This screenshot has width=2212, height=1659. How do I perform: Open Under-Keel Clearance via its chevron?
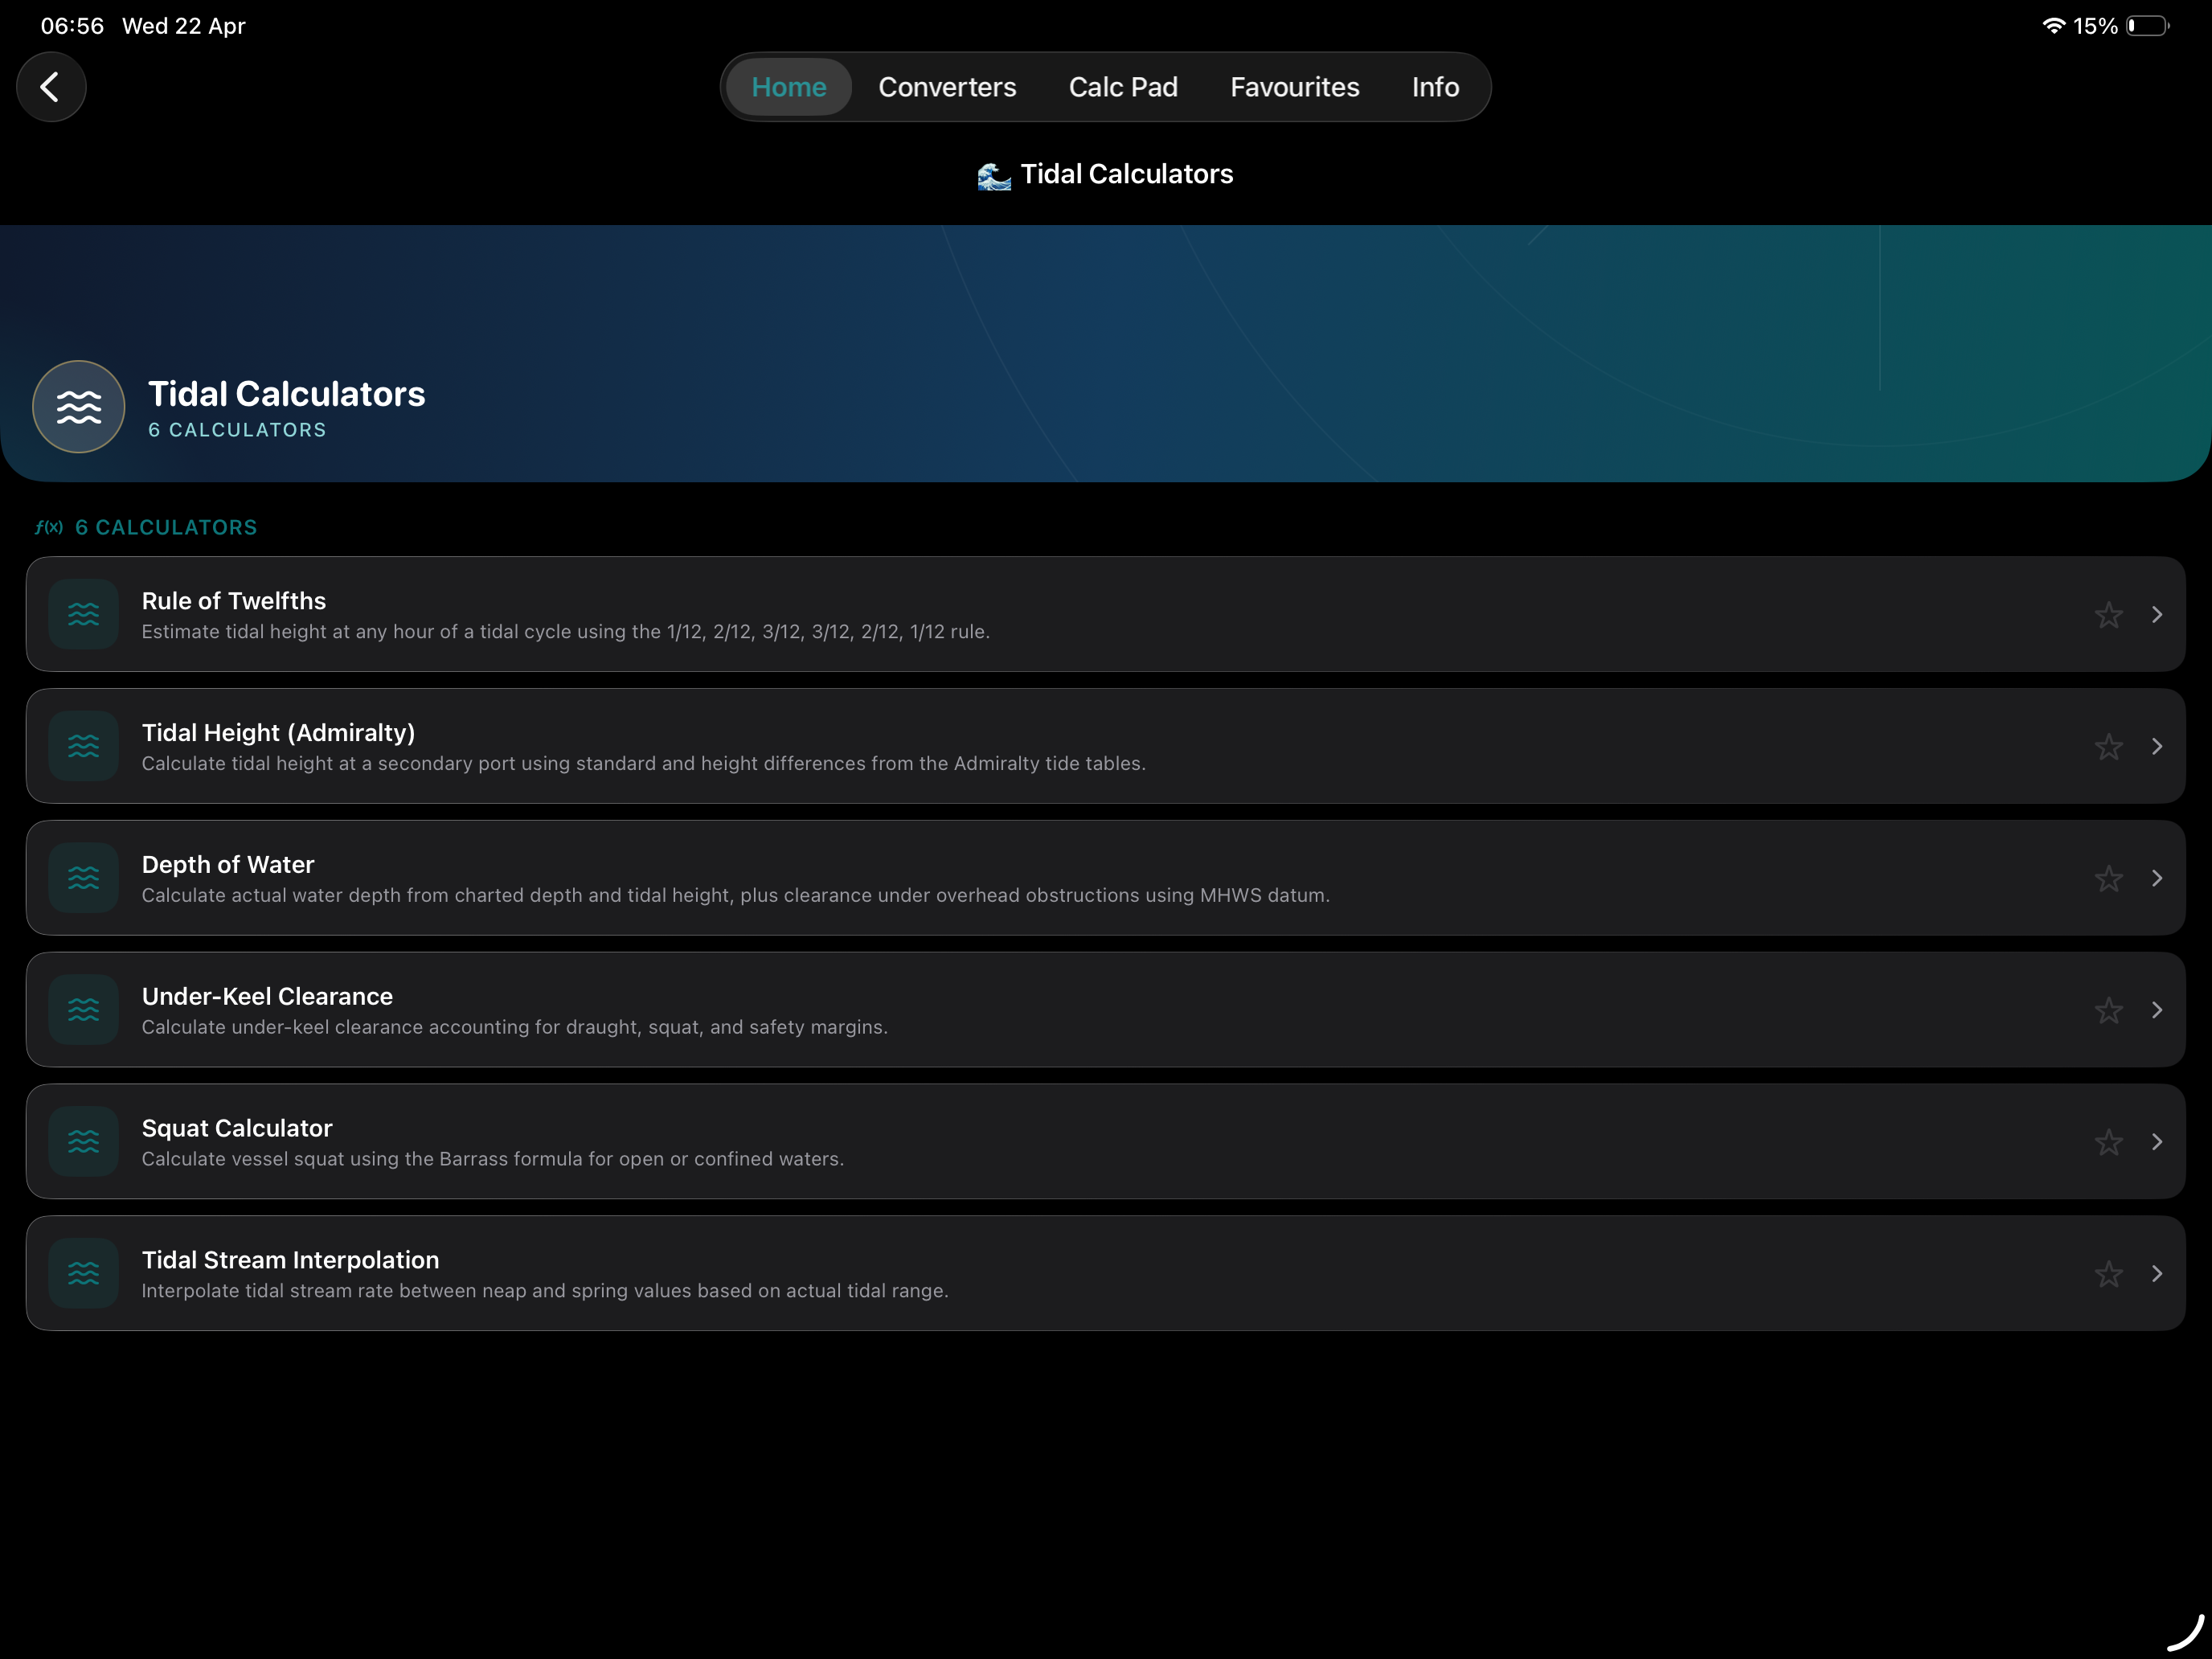2157,1010
